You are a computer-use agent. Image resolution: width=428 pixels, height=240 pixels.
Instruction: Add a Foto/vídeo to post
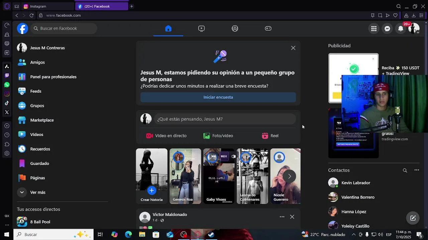(218, 136)
